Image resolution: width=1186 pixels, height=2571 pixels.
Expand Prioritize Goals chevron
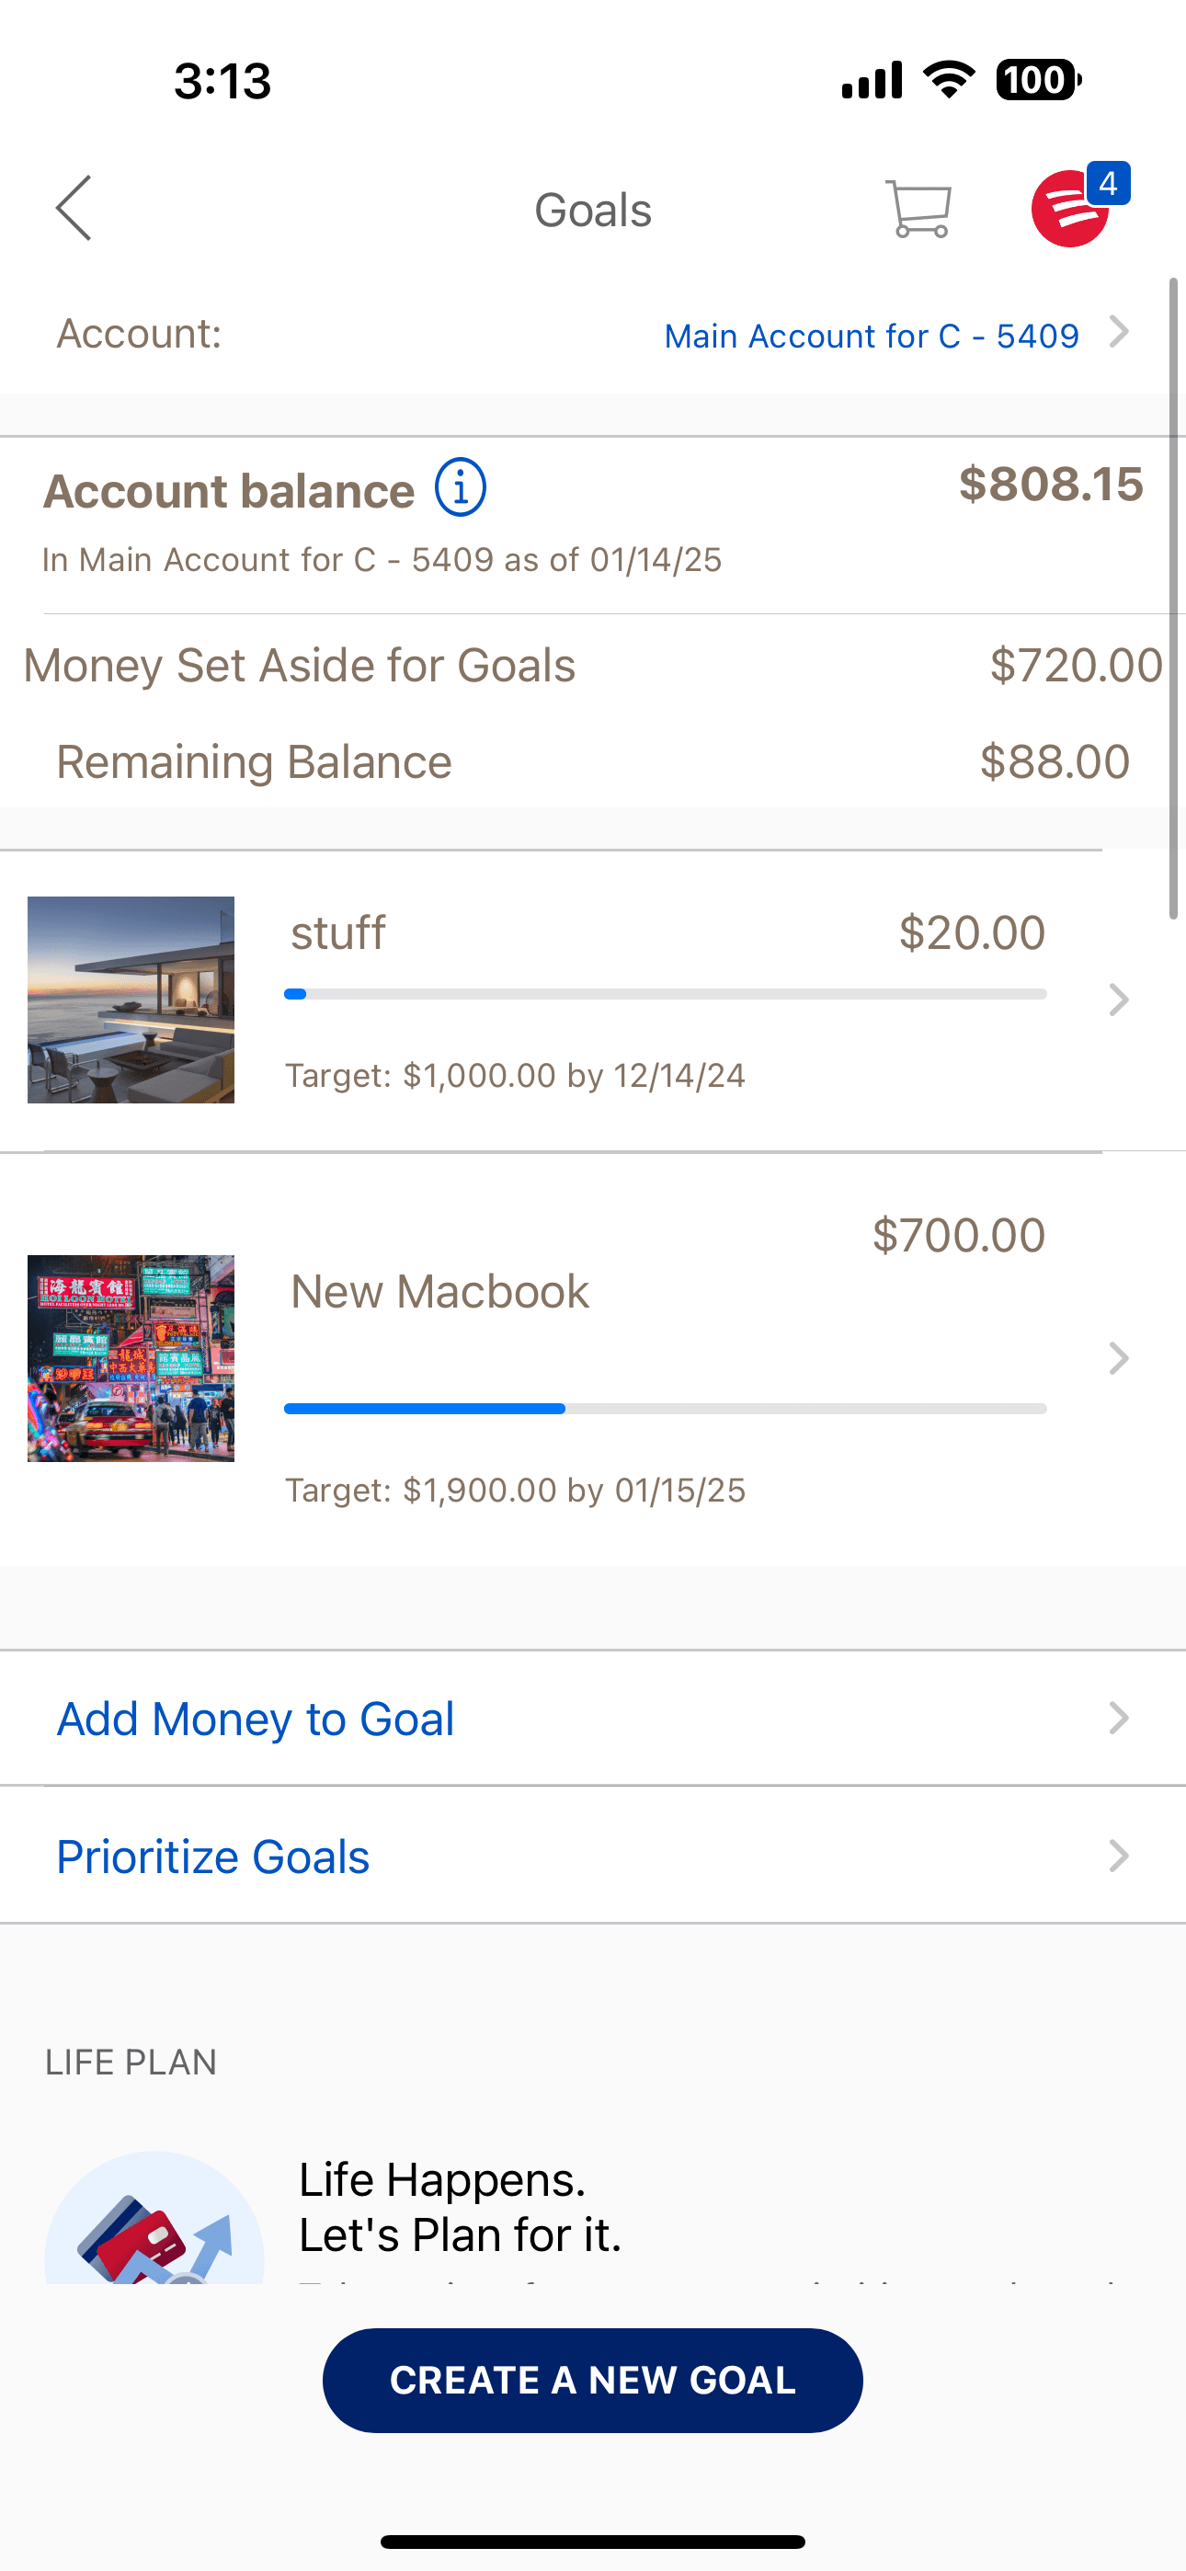click(1119, 1856)
